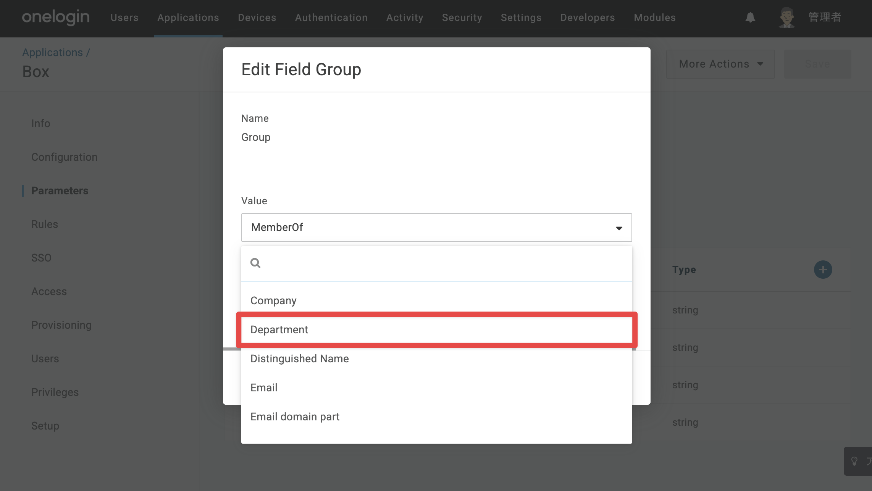Click the Save button
The image size is (872, 491).
pos(817,64)
